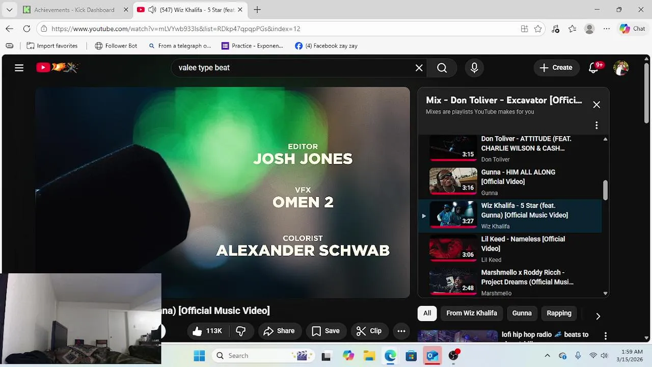Like the video with 113K likes

coord(207,331)
